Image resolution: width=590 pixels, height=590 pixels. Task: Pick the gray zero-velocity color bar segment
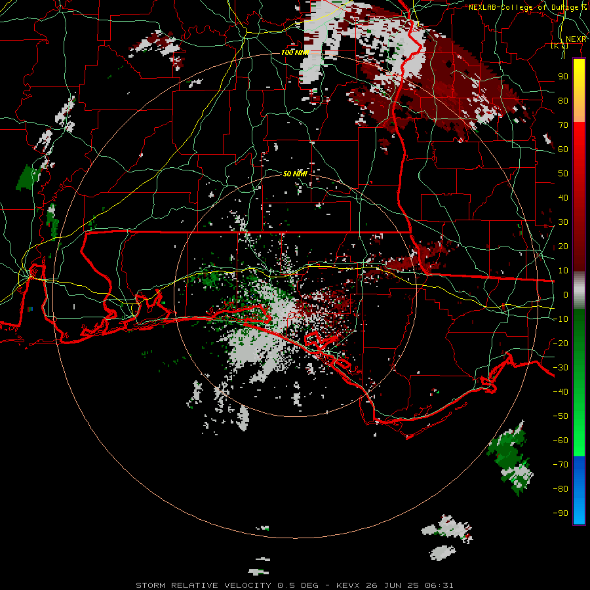click(x=579, y=290)
